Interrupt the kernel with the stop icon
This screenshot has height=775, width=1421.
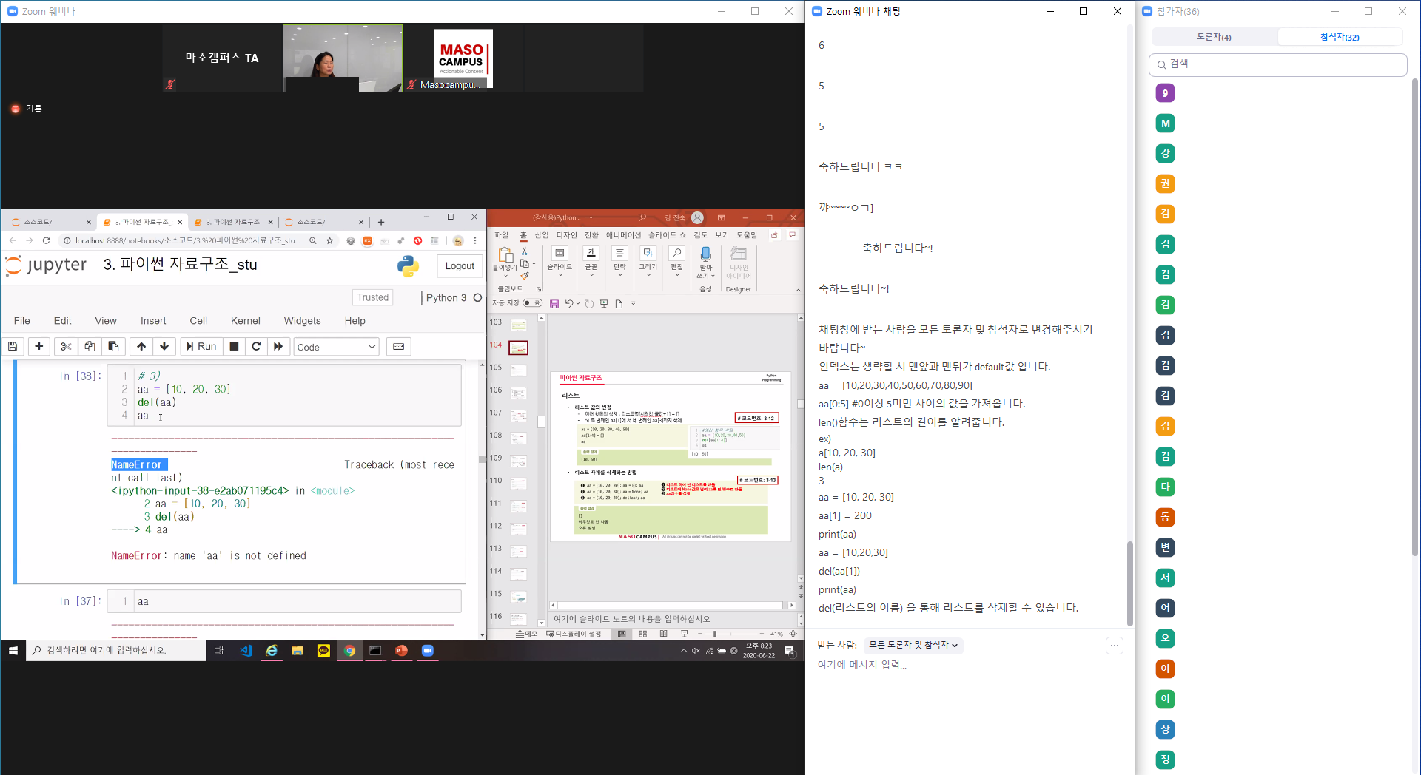click(x=234, y=346)
